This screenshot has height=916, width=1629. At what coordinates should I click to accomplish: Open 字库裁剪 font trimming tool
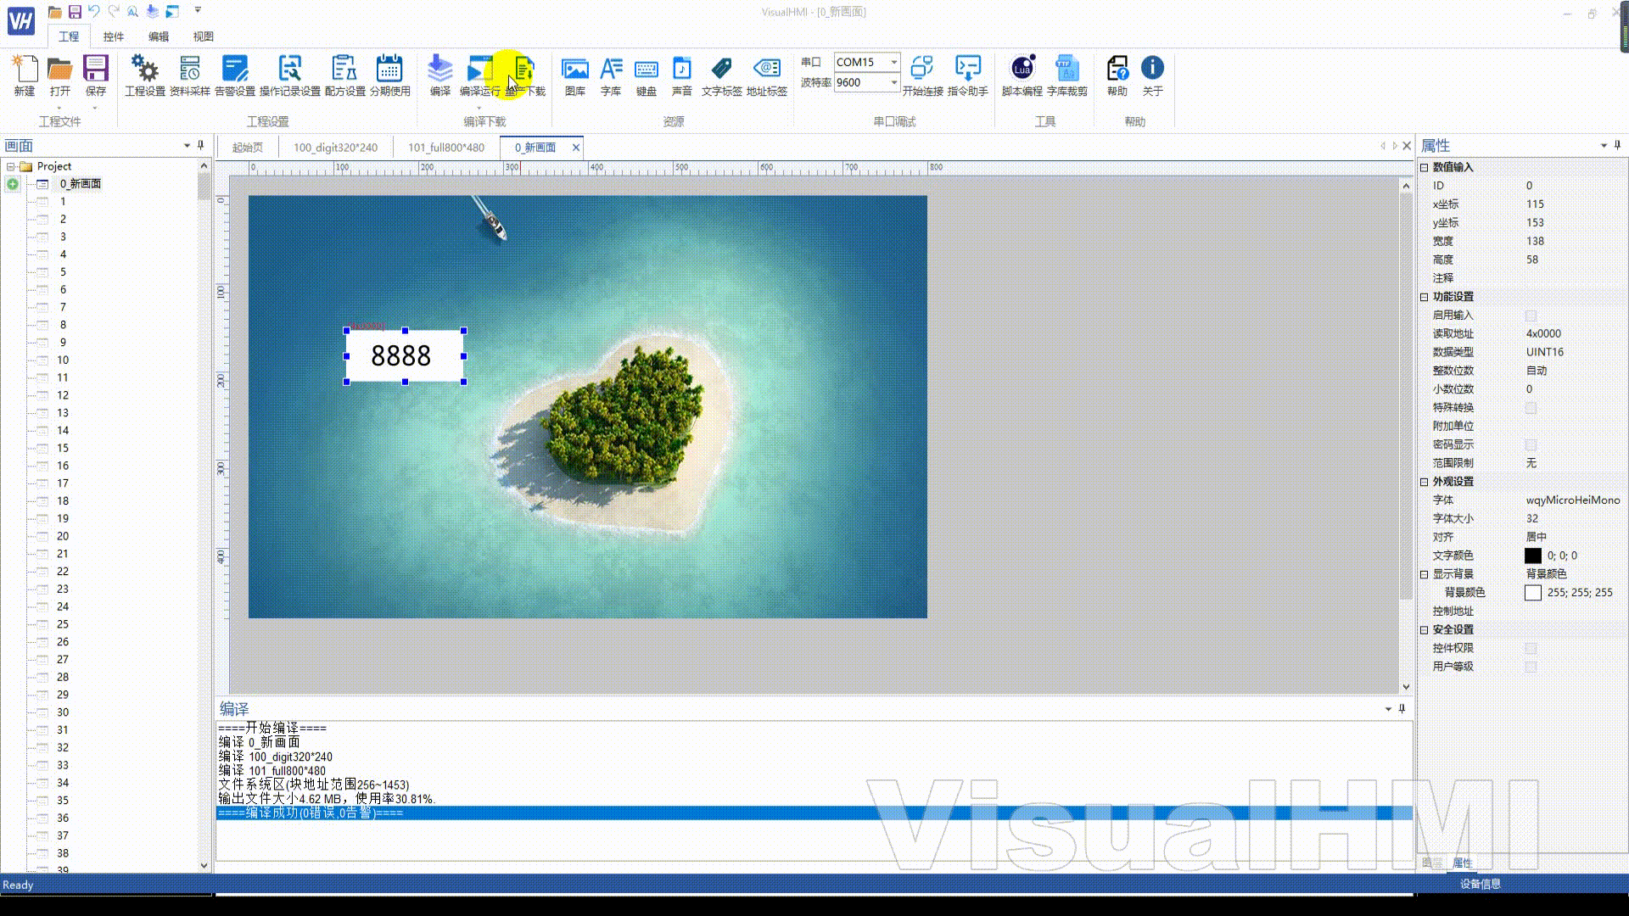[x=1067, y=75]
